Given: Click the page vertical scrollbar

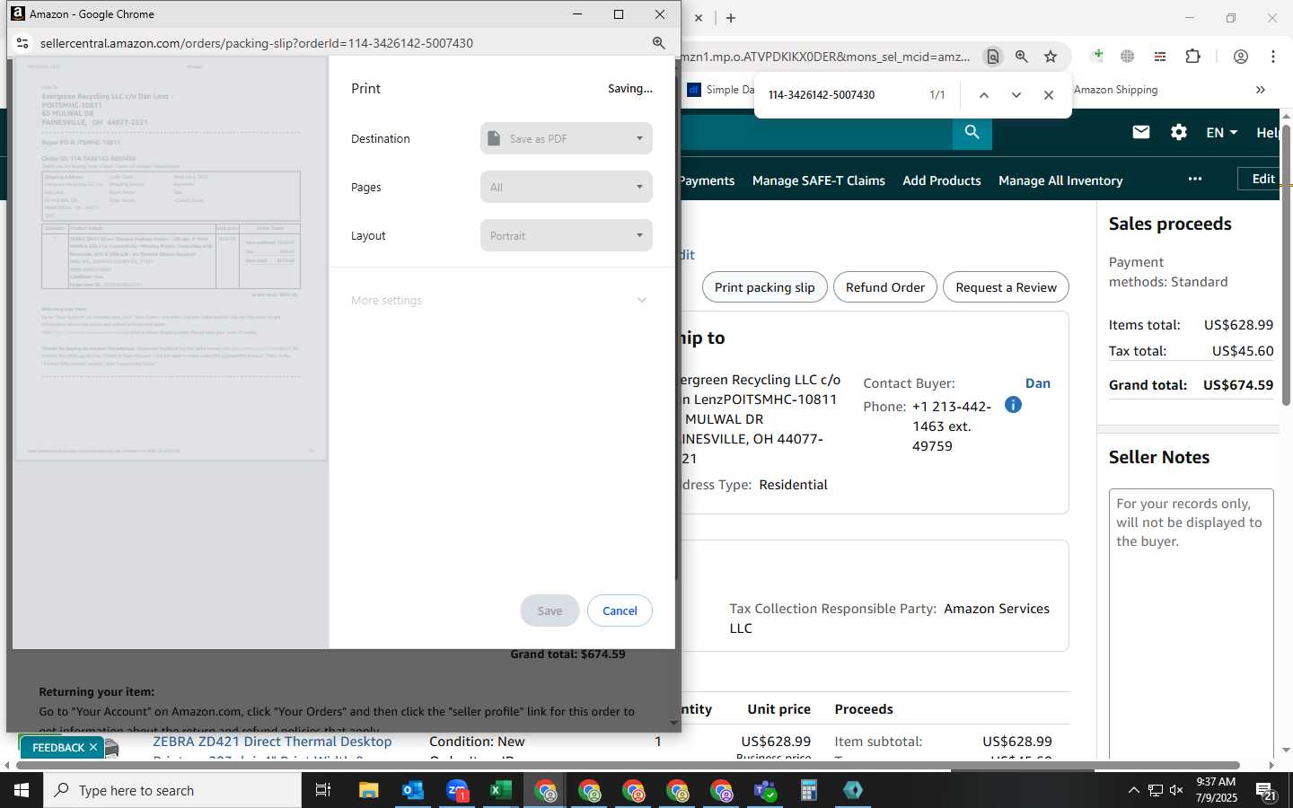Looking at the screenshot, I should [x=1286, y=265].
